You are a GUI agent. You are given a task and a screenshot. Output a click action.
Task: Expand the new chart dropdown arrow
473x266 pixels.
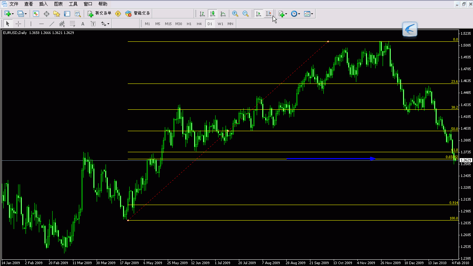coord(13,14)
